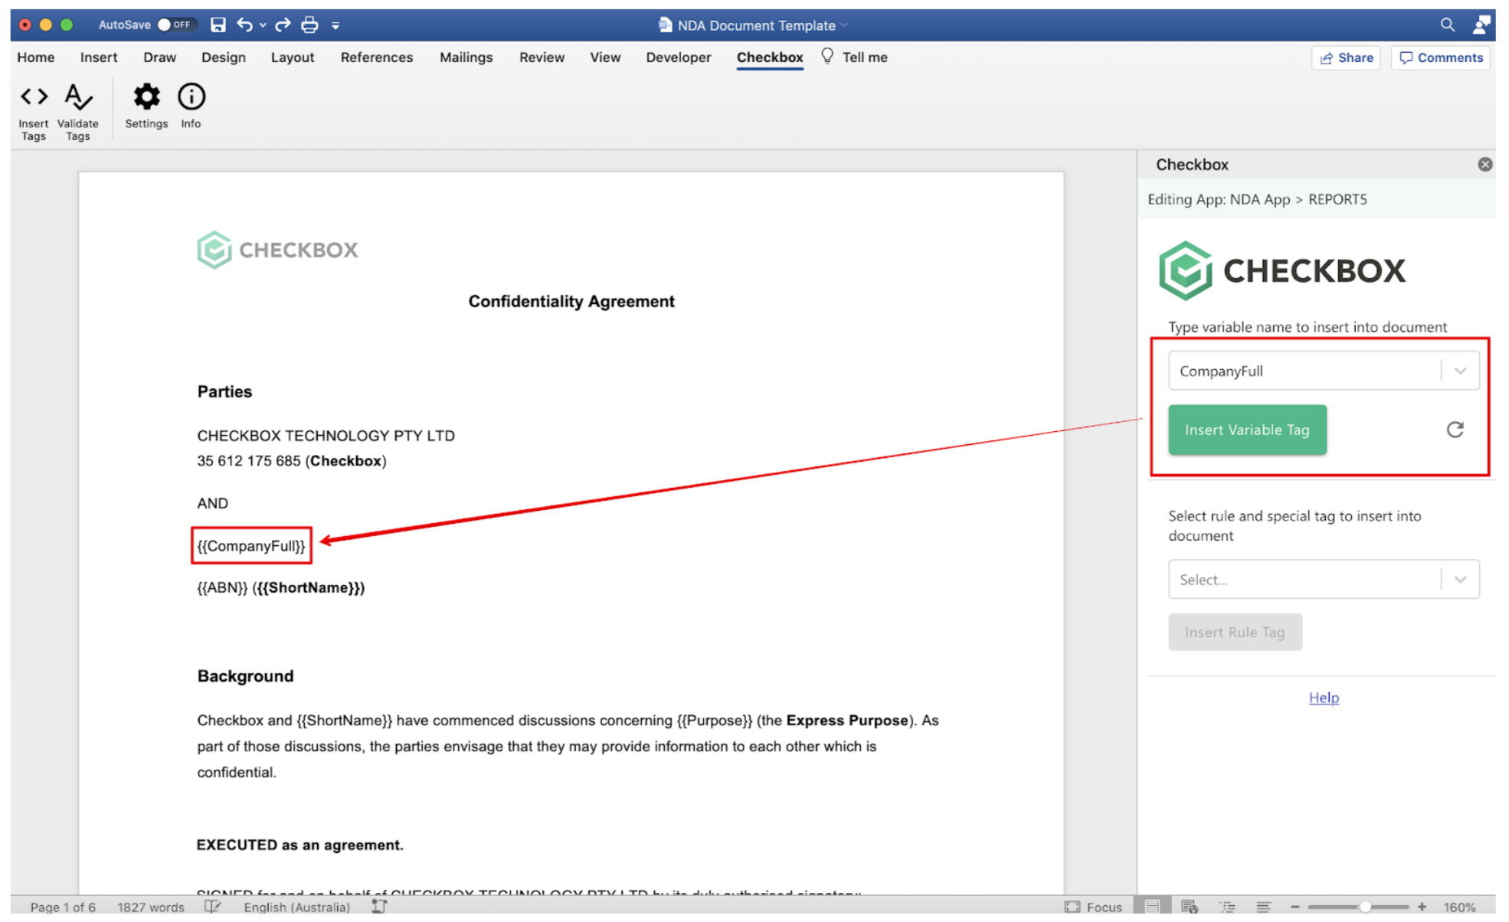
Task: Click Page 1 of 6 indicator
Action: pos(63,907)
